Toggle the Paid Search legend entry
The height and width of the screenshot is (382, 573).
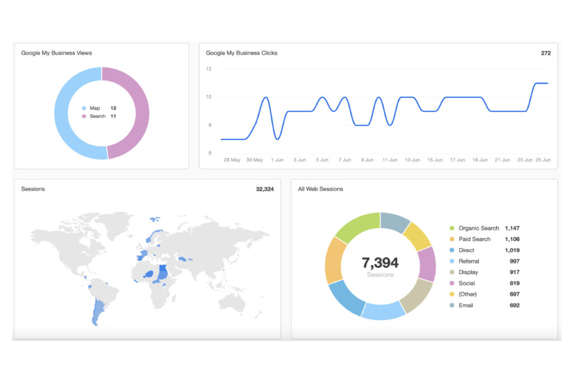(x=474, y=239)
